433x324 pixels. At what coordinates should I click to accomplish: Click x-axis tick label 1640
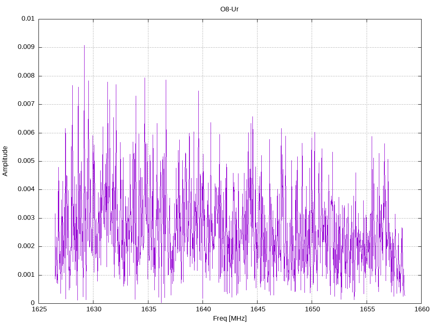pos(203,309)
